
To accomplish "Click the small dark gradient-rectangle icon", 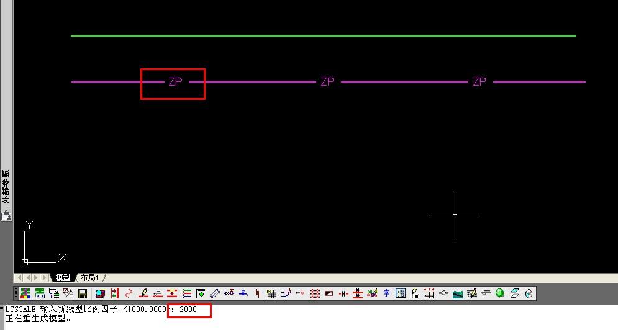I will 329,293.
